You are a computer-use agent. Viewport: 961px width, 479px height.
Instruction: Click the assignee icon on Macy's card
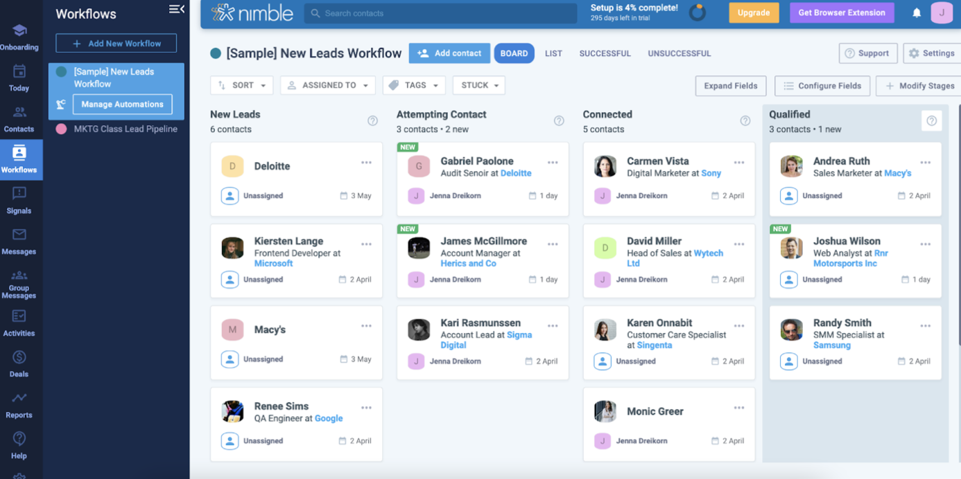pyautogui.click(x=230, y=359)
